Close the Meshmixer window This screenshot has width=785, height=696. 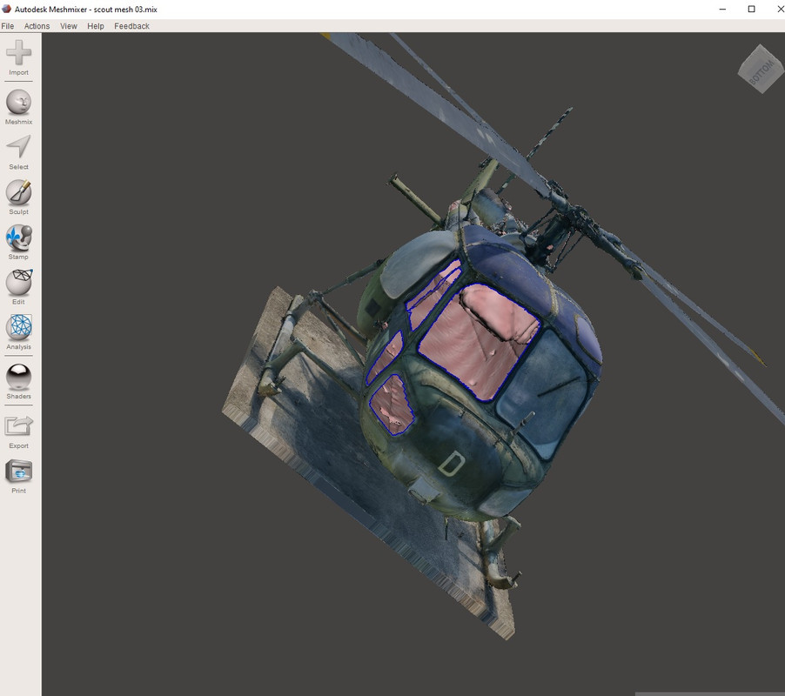779,9
